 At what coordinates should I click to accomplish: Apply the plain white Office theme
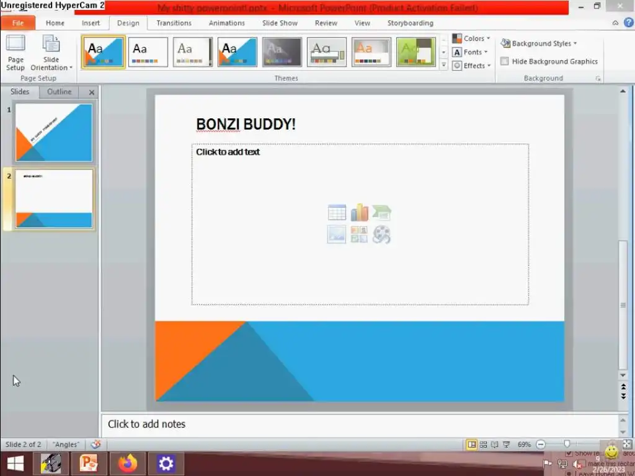[148, 52]
